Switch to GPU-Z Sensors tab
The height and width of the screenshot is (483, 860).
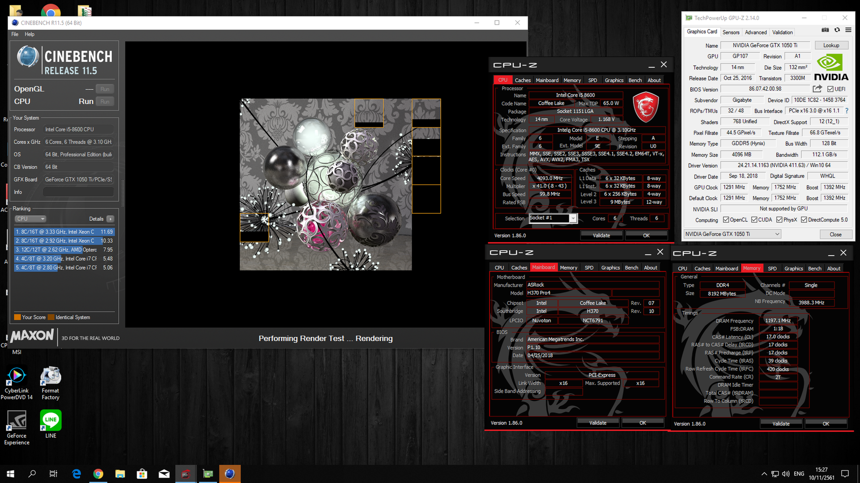pyautogui.click(x=731, y=32)
